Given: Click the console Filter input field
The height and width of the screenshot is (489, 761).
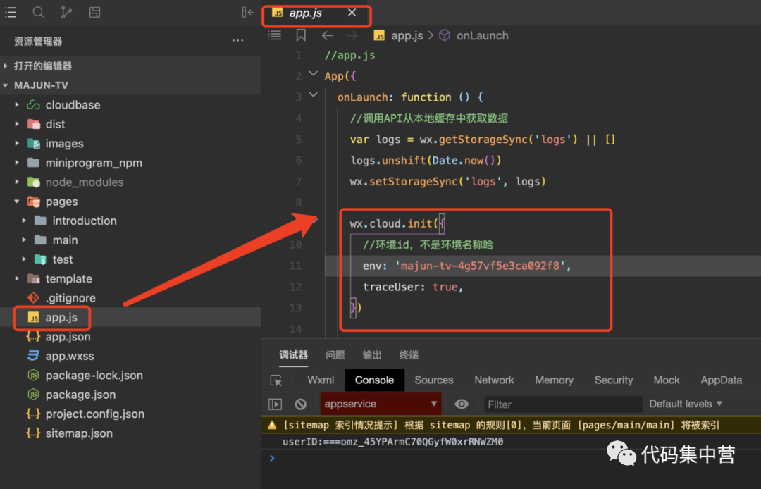Looking at the screenshot, I should (562, 404).
